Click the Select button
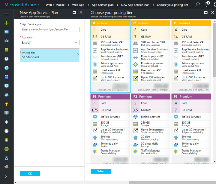 (101, 171)
